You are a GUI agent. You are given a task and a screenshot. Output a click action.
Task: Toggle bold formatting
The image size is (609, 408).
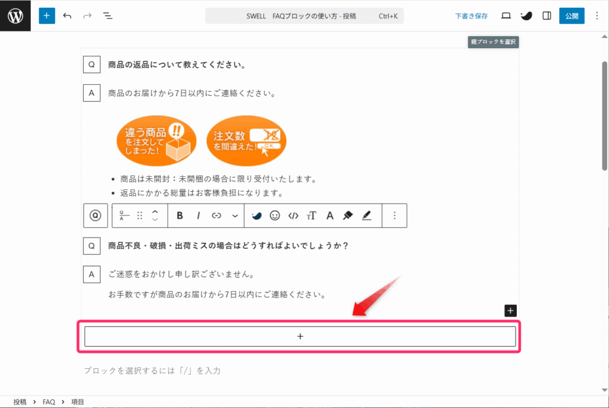(180, 216)
